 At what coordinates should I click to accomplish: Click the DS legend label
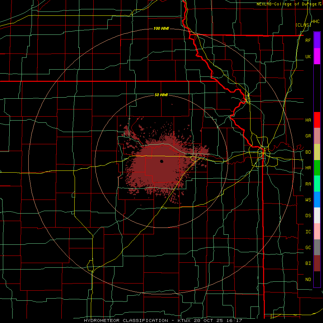pyautogui.click(x=308, y=216)
